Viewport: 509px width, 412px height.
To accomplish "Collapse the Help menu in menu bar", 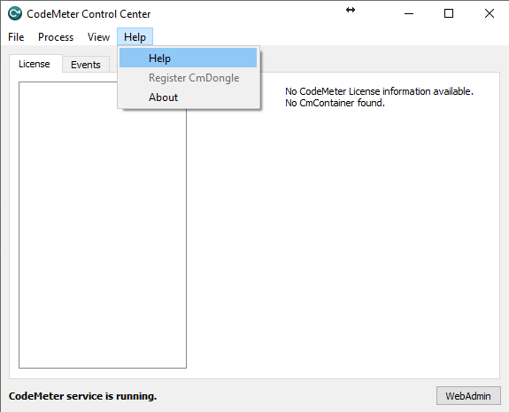I will coord(135,37).
